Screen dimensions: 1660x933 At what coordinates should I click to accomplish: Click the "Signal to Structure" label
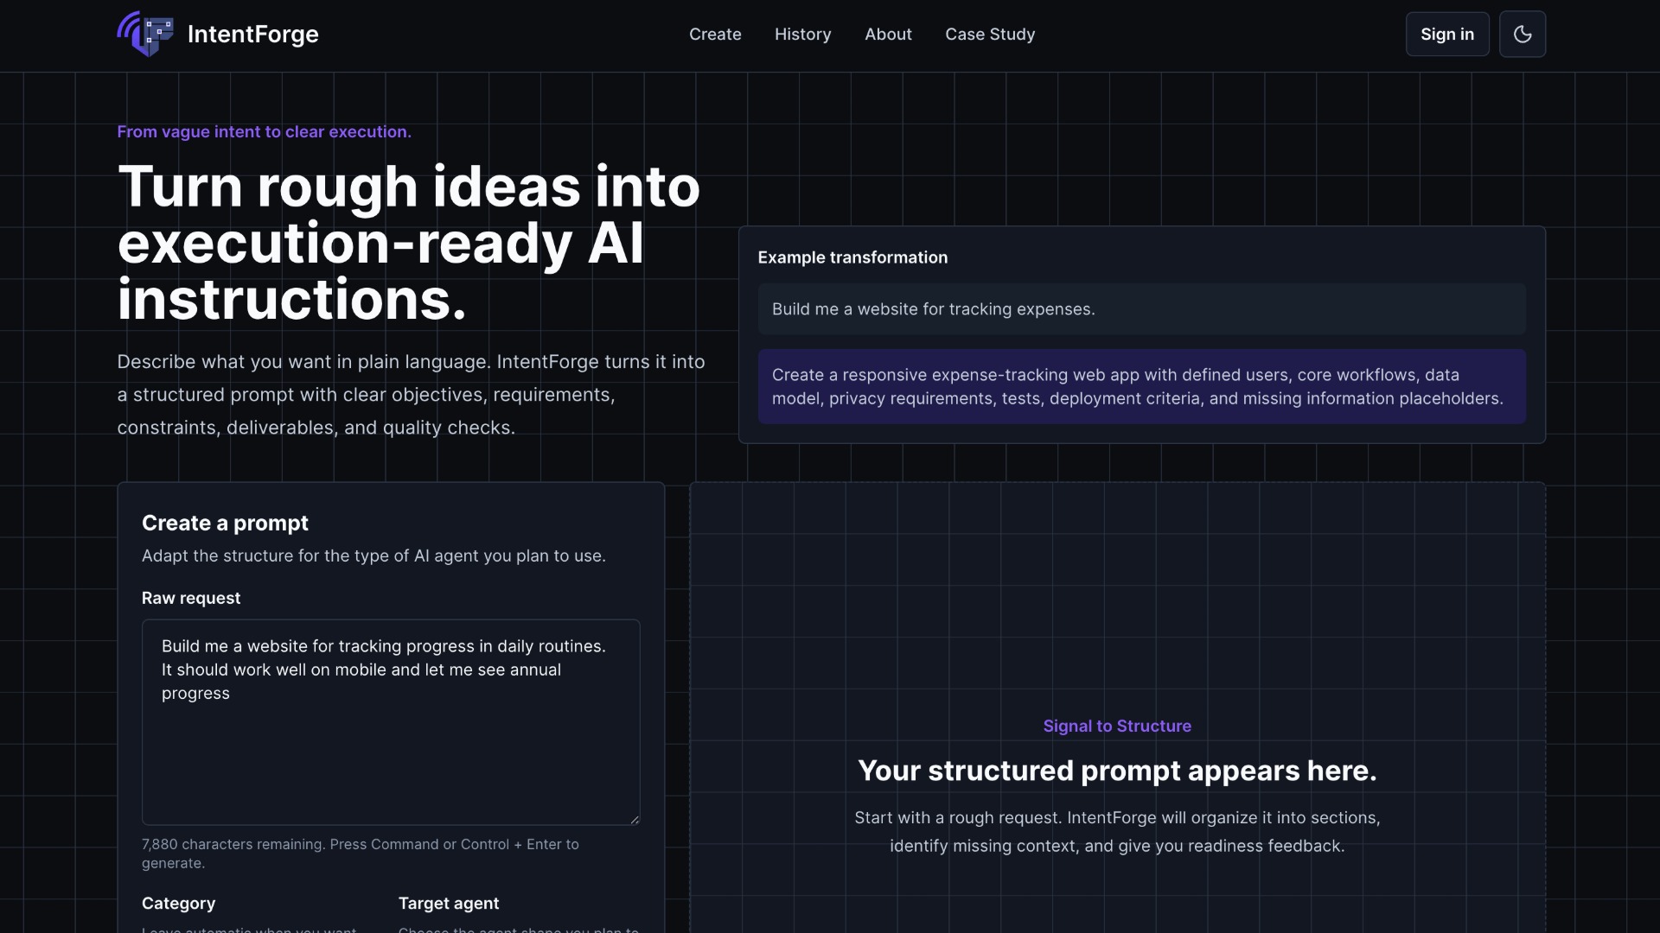tap(1117, 726)
